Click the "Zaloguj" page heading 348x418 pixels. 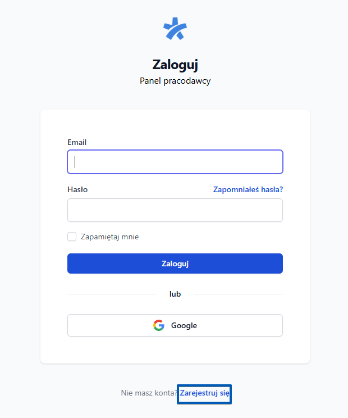[175, 63]
